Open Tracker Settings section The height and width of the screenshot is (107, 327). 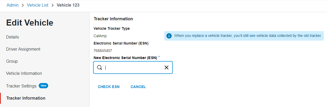point(21,86)
